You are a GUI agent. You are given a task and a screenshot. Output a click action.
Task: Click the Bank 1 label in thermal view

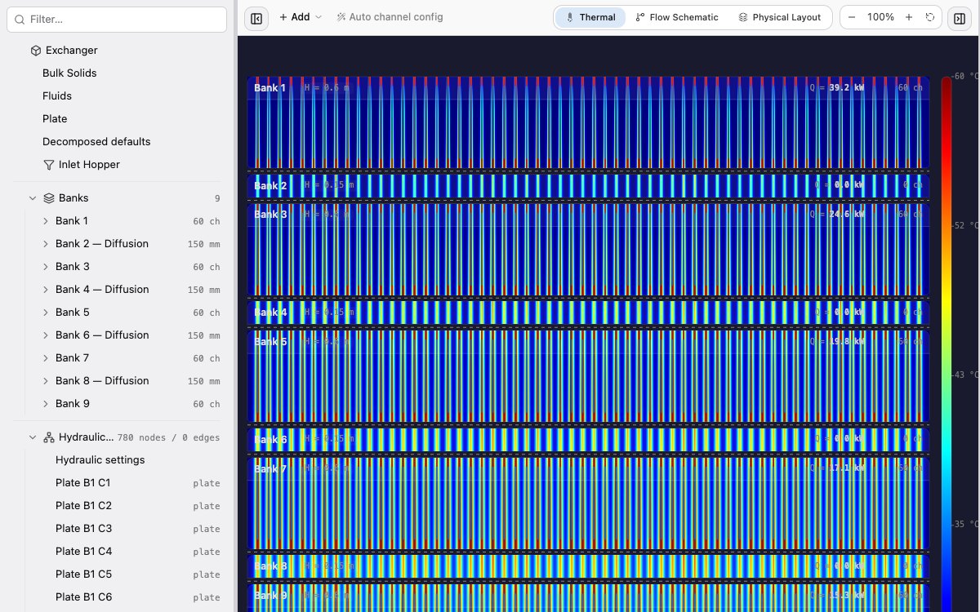270,87
